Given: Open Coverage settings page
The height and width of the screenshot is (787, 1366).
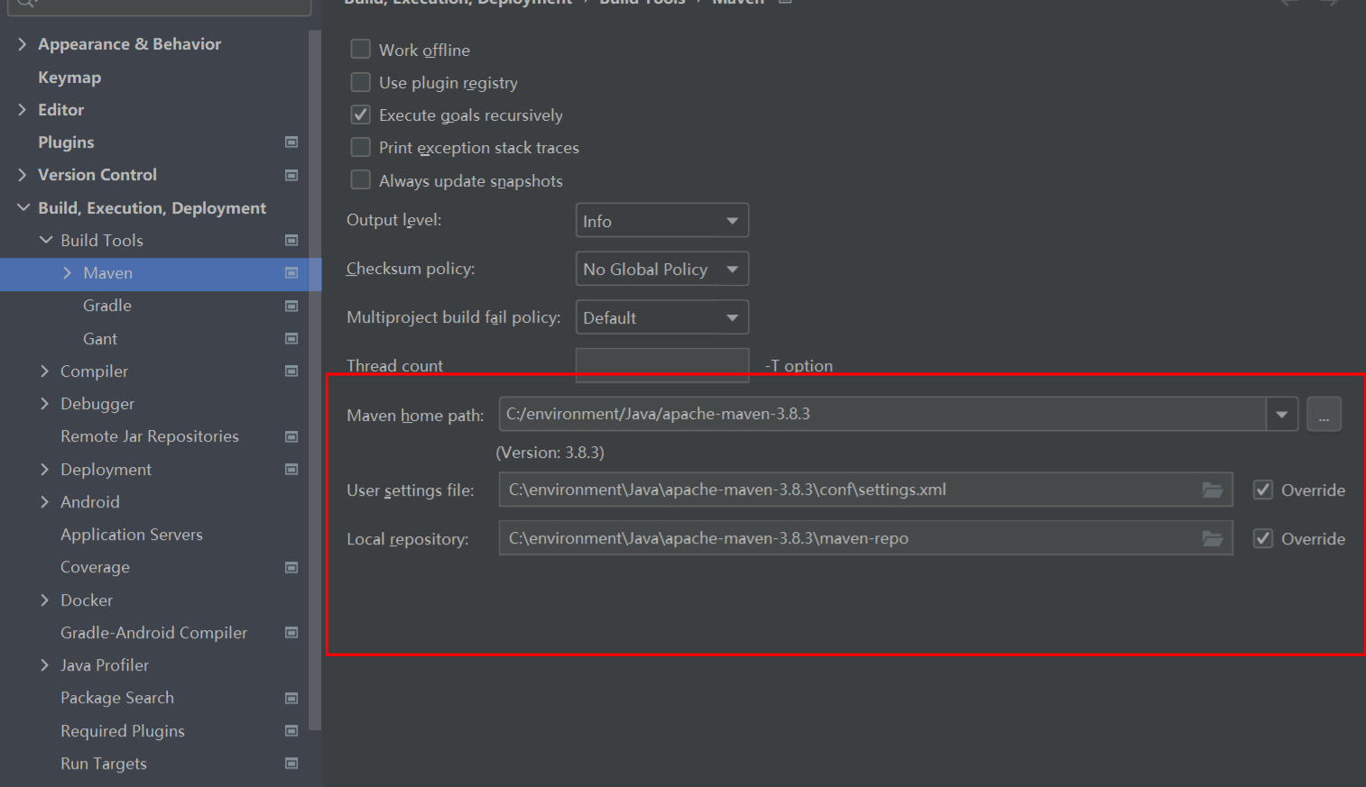Looking at the screenshot, I should point(95,567).
